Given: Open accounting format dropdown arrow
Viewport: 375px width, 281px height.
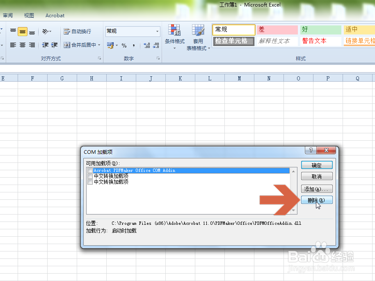Looking at the screenshot, I should pos(117,45).
